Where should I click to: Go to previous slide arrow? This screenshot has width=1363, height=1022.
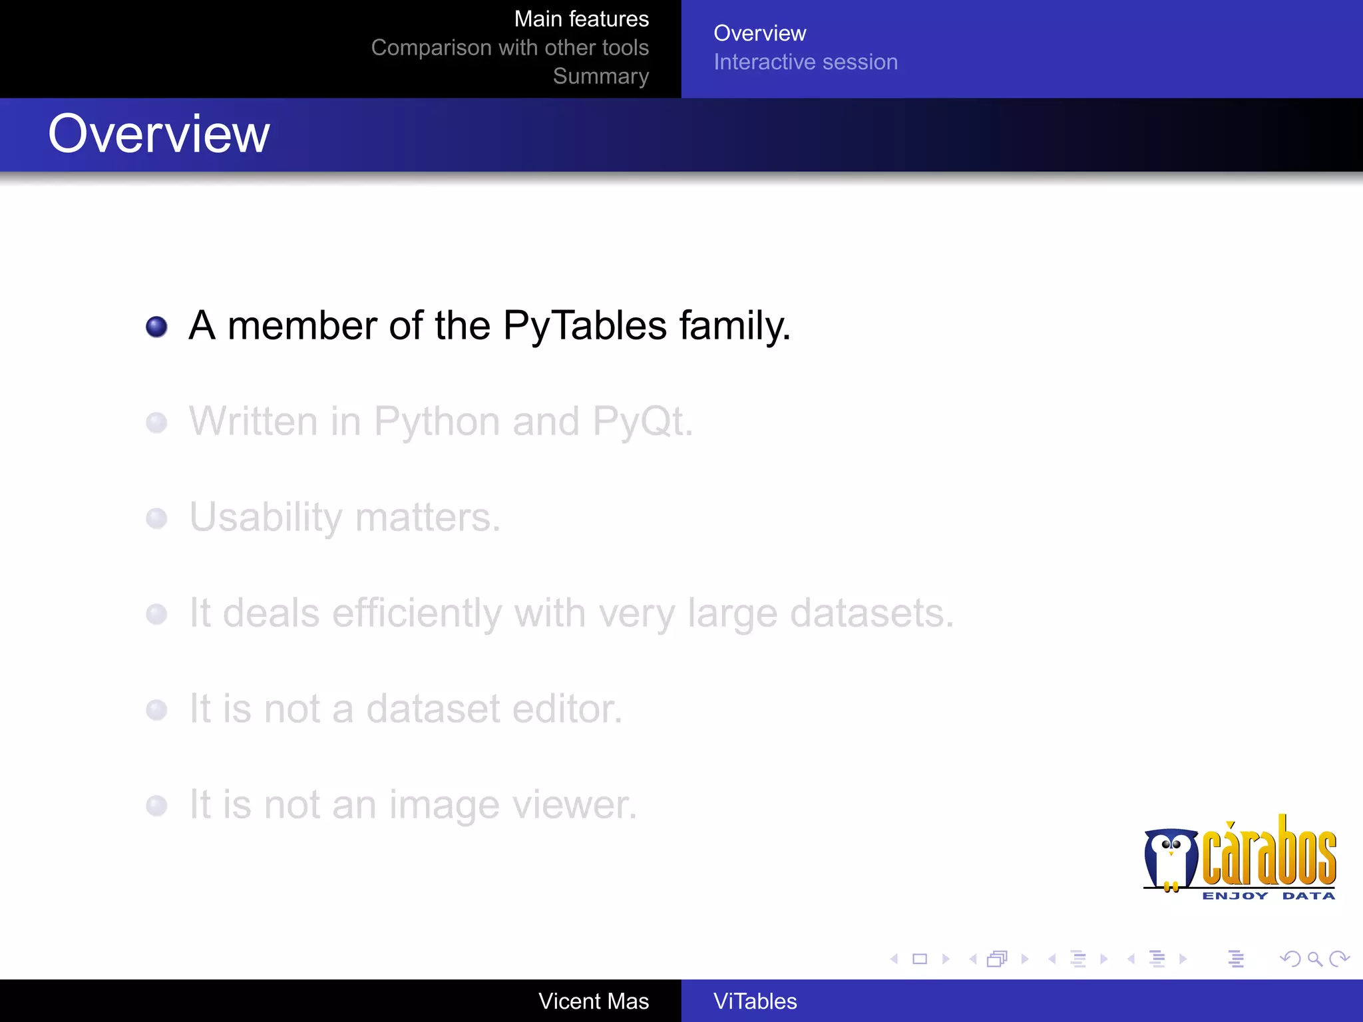tap(894, 959)
